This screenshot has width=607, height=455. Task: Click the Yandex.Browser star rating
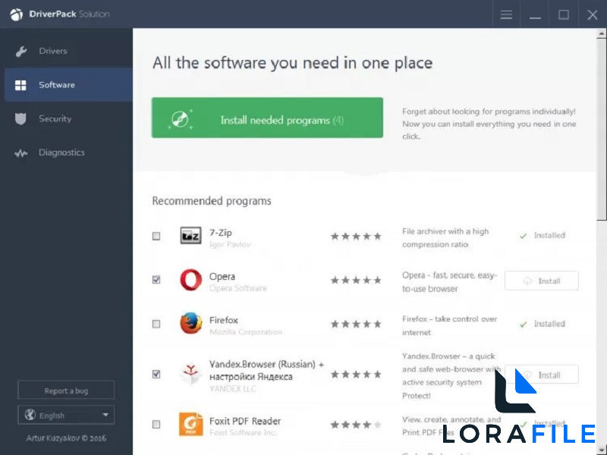tap(356, 374)
